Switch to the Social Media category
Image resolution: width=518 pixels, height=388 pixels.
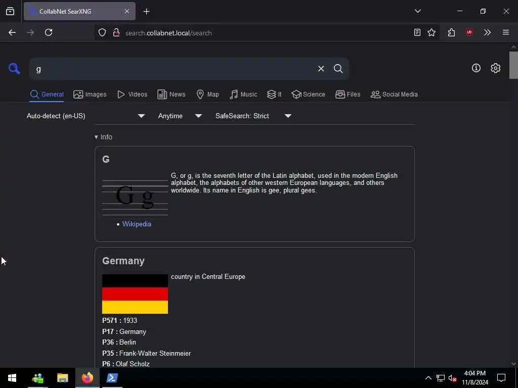394,94
